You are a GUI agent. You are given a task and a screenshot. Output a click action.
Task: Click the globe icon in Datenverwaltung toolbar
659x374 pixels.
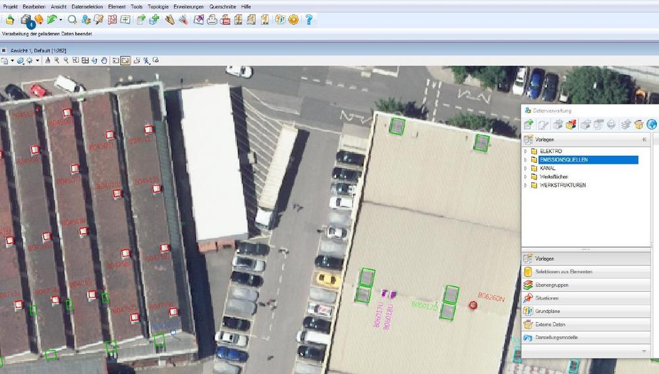(652, 124)
